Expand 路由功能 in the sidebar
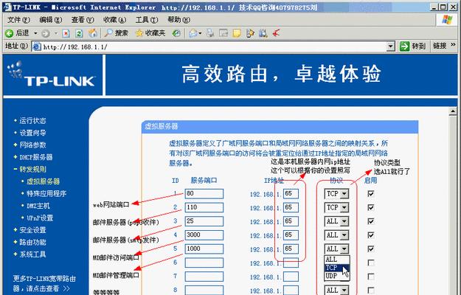 [32, 242]
